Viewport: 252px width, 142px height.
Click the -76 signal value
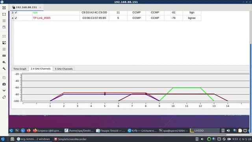point(173,18)
